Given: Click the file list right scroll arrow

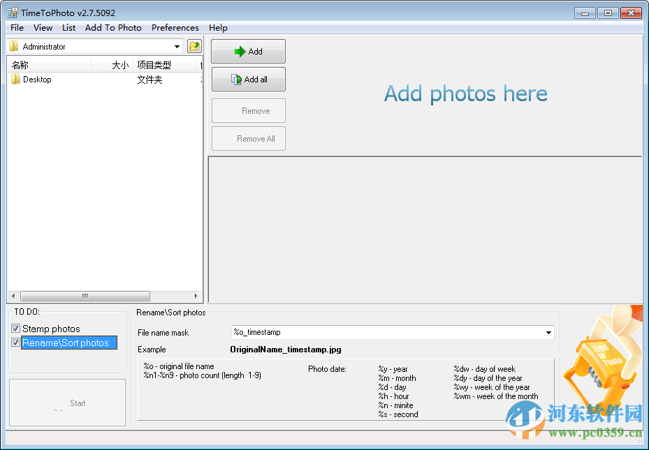Looking at the screenshot, I should (196, 296).
